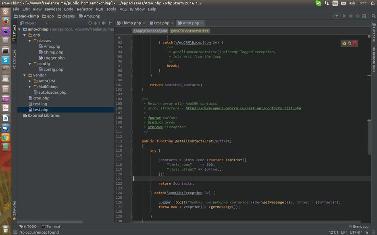Hide the Project panel with hide icon
Image resolution: width=377 pixels, height=235 pixels.
click(x=110, y=23)
